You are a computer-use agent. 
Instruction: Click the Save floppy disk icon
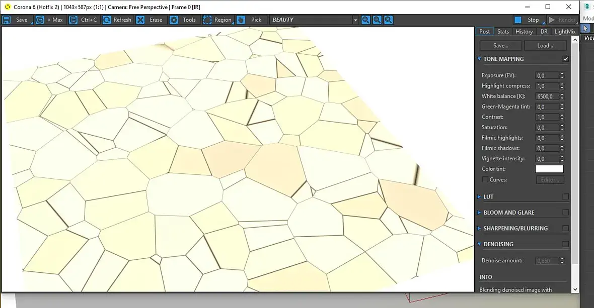point(7,20)
